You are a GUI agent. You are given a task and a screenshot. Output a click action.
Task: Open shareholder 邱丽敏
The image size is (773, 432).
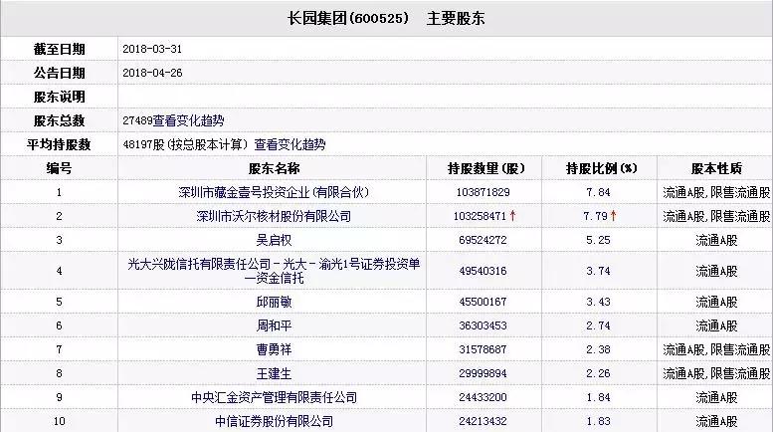click(274, 302)
